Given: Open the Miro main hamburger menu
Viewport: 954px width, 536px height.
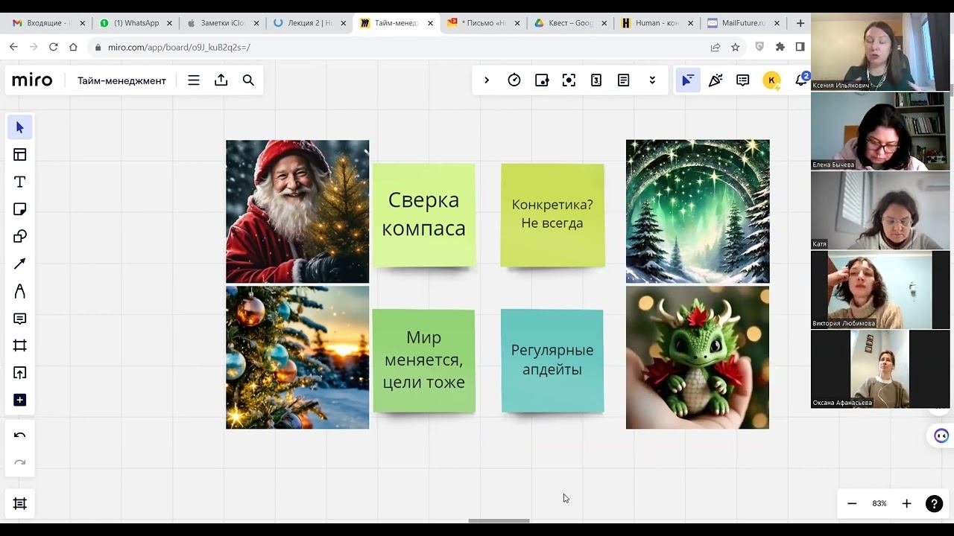Looking at the screenshot, I should (194, 80).
